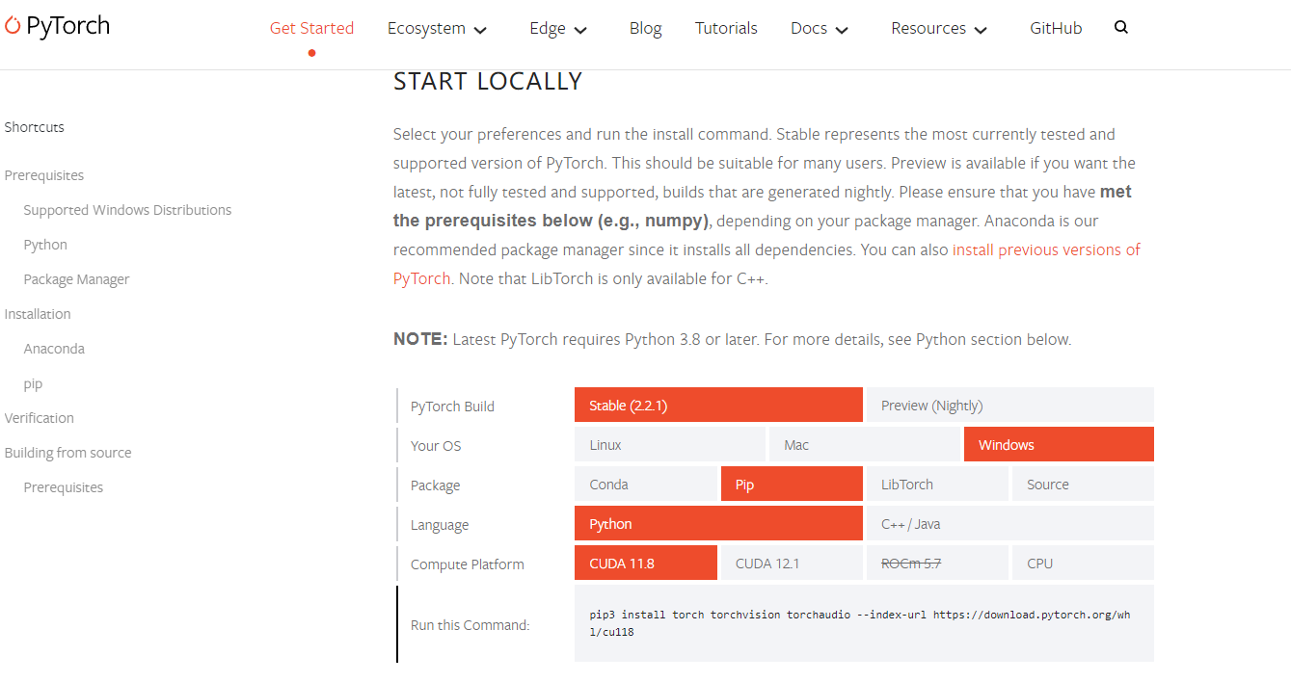This screenshot has height=682, width=1291.
Task: Choose Python language option
Action: [718, 523]
